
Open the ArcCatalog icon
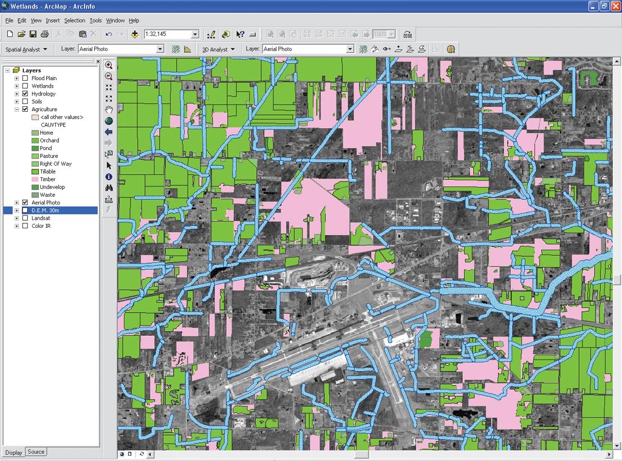[226, 35]
